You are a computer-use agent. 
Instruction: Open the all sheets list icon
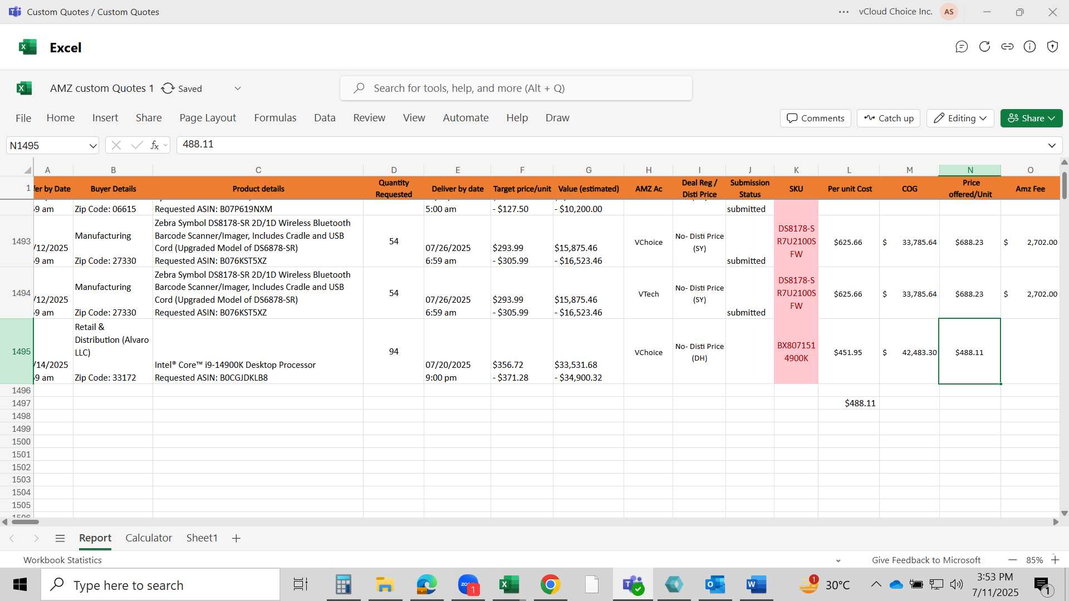[x=60, y=538]
